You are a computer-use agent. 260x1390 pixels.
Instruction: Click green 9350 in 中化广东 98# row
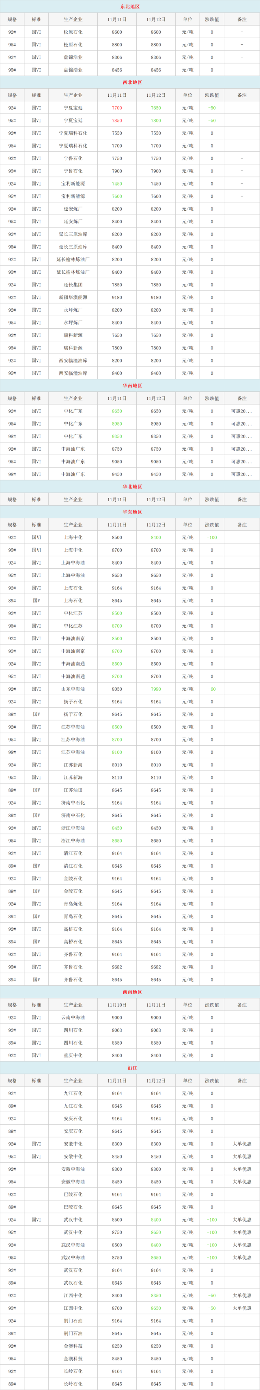(x=117, y=436)
